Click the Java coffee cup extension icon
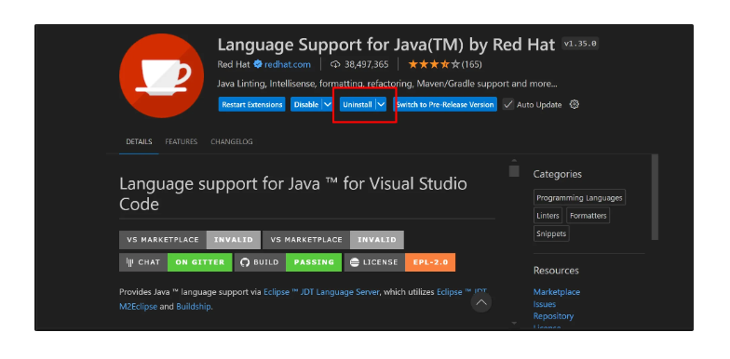 (x=162, y=76)
